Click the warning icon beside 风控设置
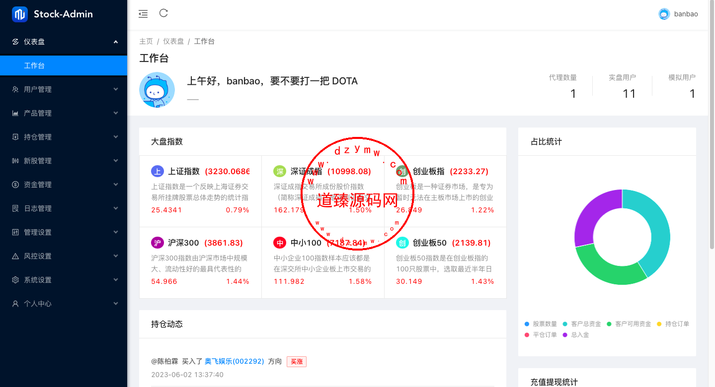The width and height of the screenshot is (715, 387). (15, 256)
